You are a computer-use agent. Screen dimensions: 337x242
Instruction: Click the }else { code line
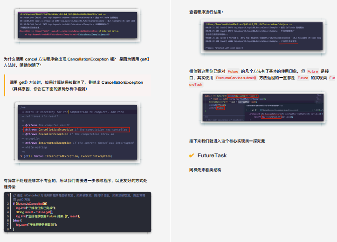pyautogui.click(x=17, y=220)
